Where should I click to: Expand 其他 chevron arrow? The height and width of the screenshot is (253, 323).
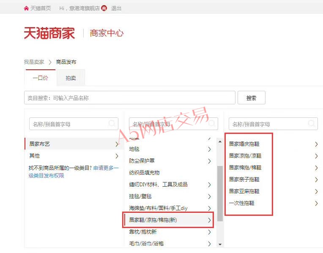(117, 156)
